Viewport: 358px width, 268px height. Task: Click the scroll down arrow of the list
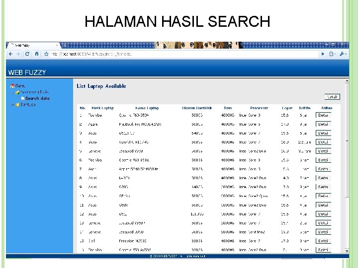(347, 251)
